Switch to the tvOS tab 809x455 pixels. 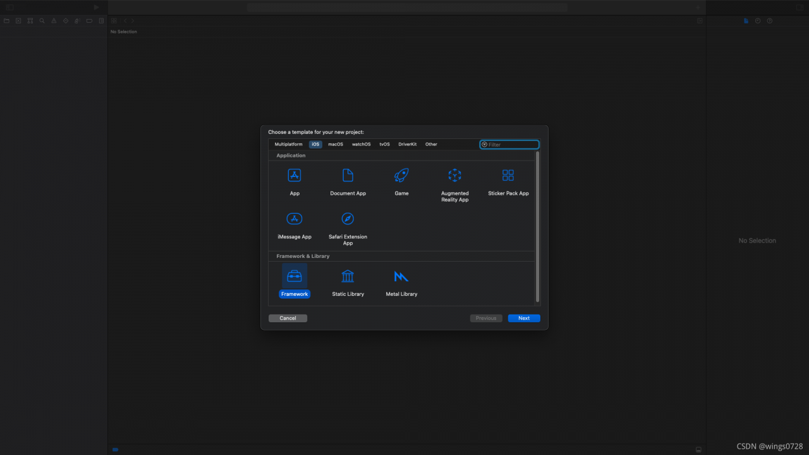pyautogui.click(x=385, y=144)
